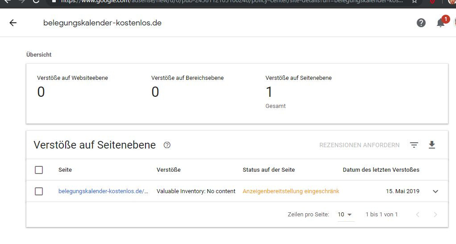
Task: Click the REZENSIONEN ANFORDERN button
Action: [x=359, y=145]
